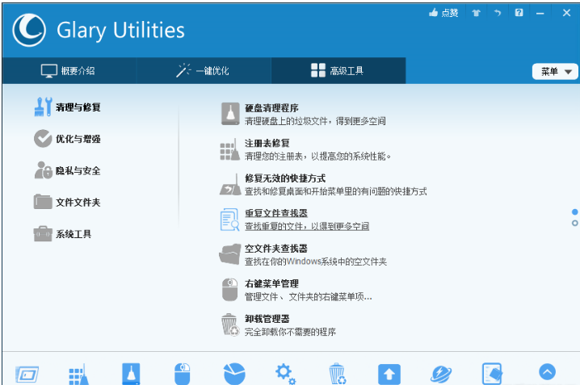Click the Glary Utilities crescent moon logo
580x385 pixels.
[29, 30]
